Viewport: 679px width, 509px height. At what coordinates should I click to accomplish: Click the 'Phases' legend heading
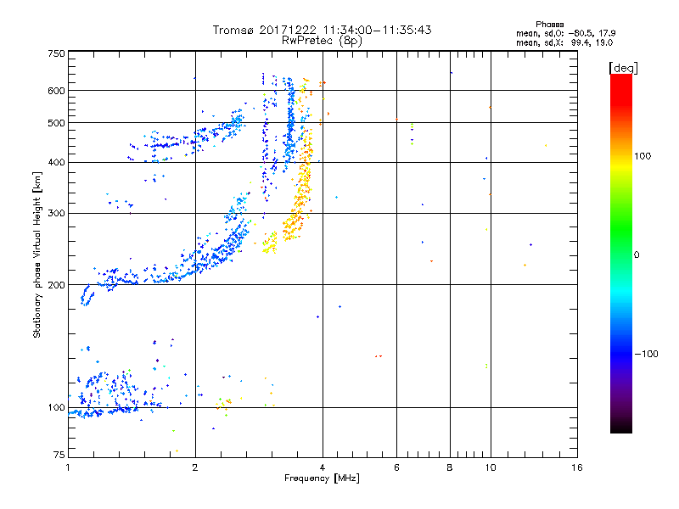click(549, 25)
